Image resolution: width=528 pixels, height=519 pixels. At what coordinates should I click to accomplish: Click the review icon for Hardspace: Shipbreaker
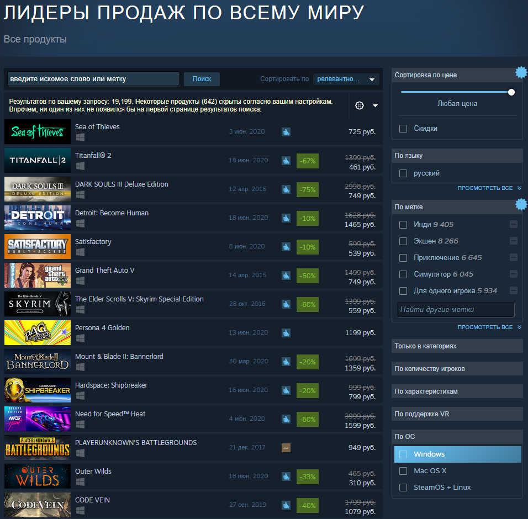tap(286, 390)
